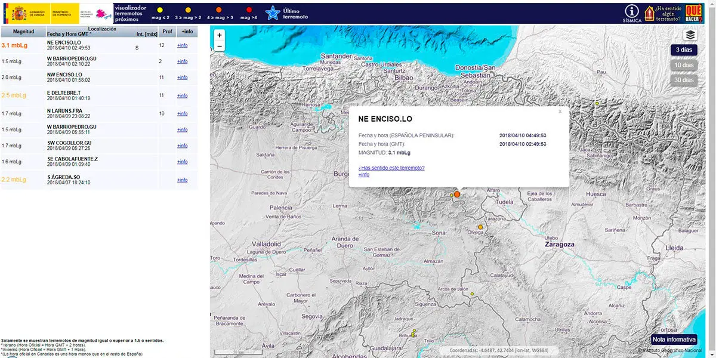The width and height of the screenshot is (716, 358).
Task: Click the +info column header
Action: click(187, 32)
